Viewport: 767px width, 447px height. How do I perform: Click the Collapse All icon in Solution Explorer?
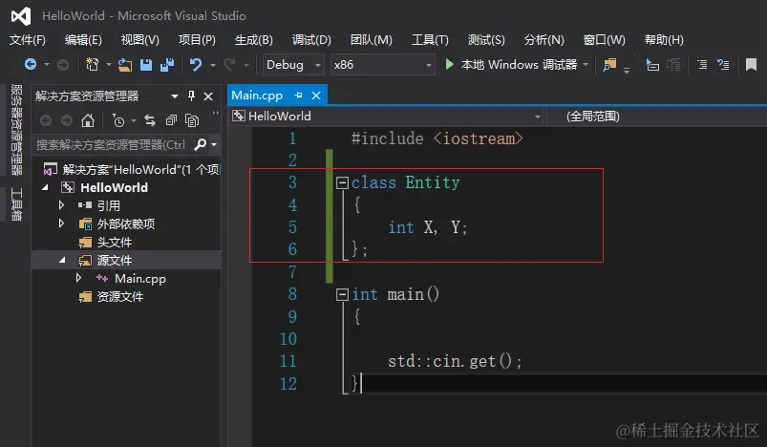click(x=171, y=120)
